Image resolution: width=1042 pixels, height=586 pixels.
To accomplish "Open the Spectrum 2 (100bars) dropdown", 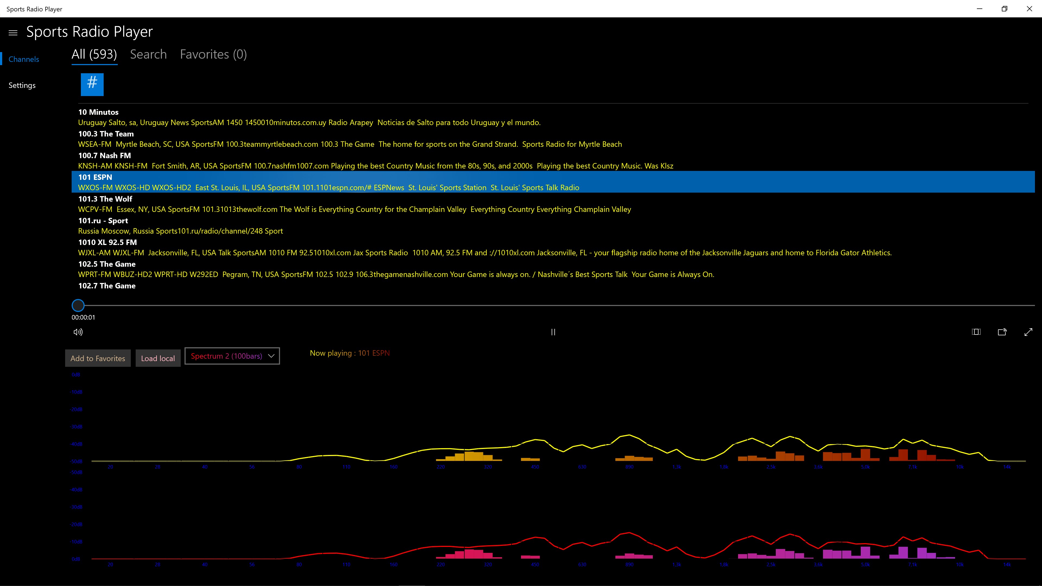I will coord(232,356).
